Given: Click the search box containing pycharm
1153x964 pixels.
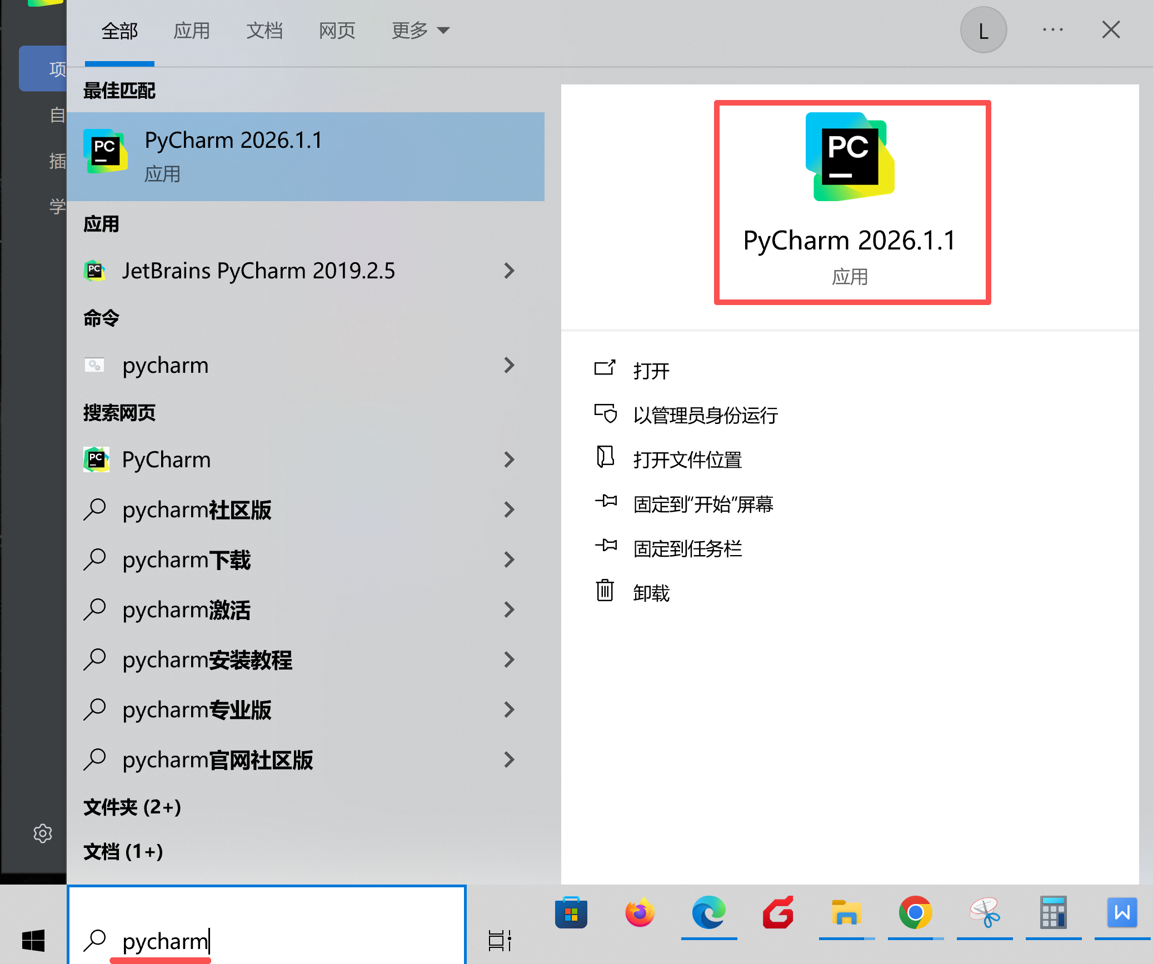Looking at the screenshot, I should coord(267,925).
